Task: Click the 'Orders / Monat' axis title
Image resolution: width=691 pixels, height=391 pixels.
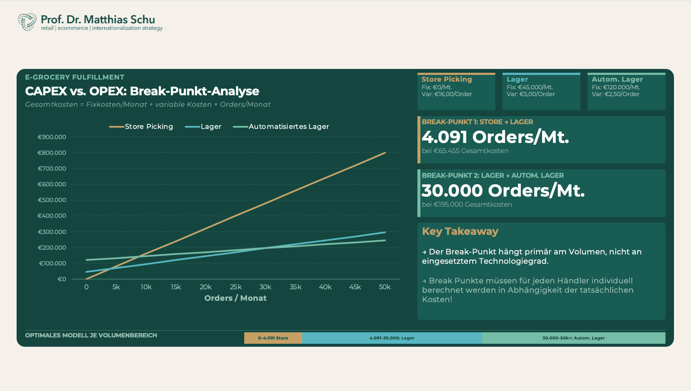Action: click(x=235, y=298)
